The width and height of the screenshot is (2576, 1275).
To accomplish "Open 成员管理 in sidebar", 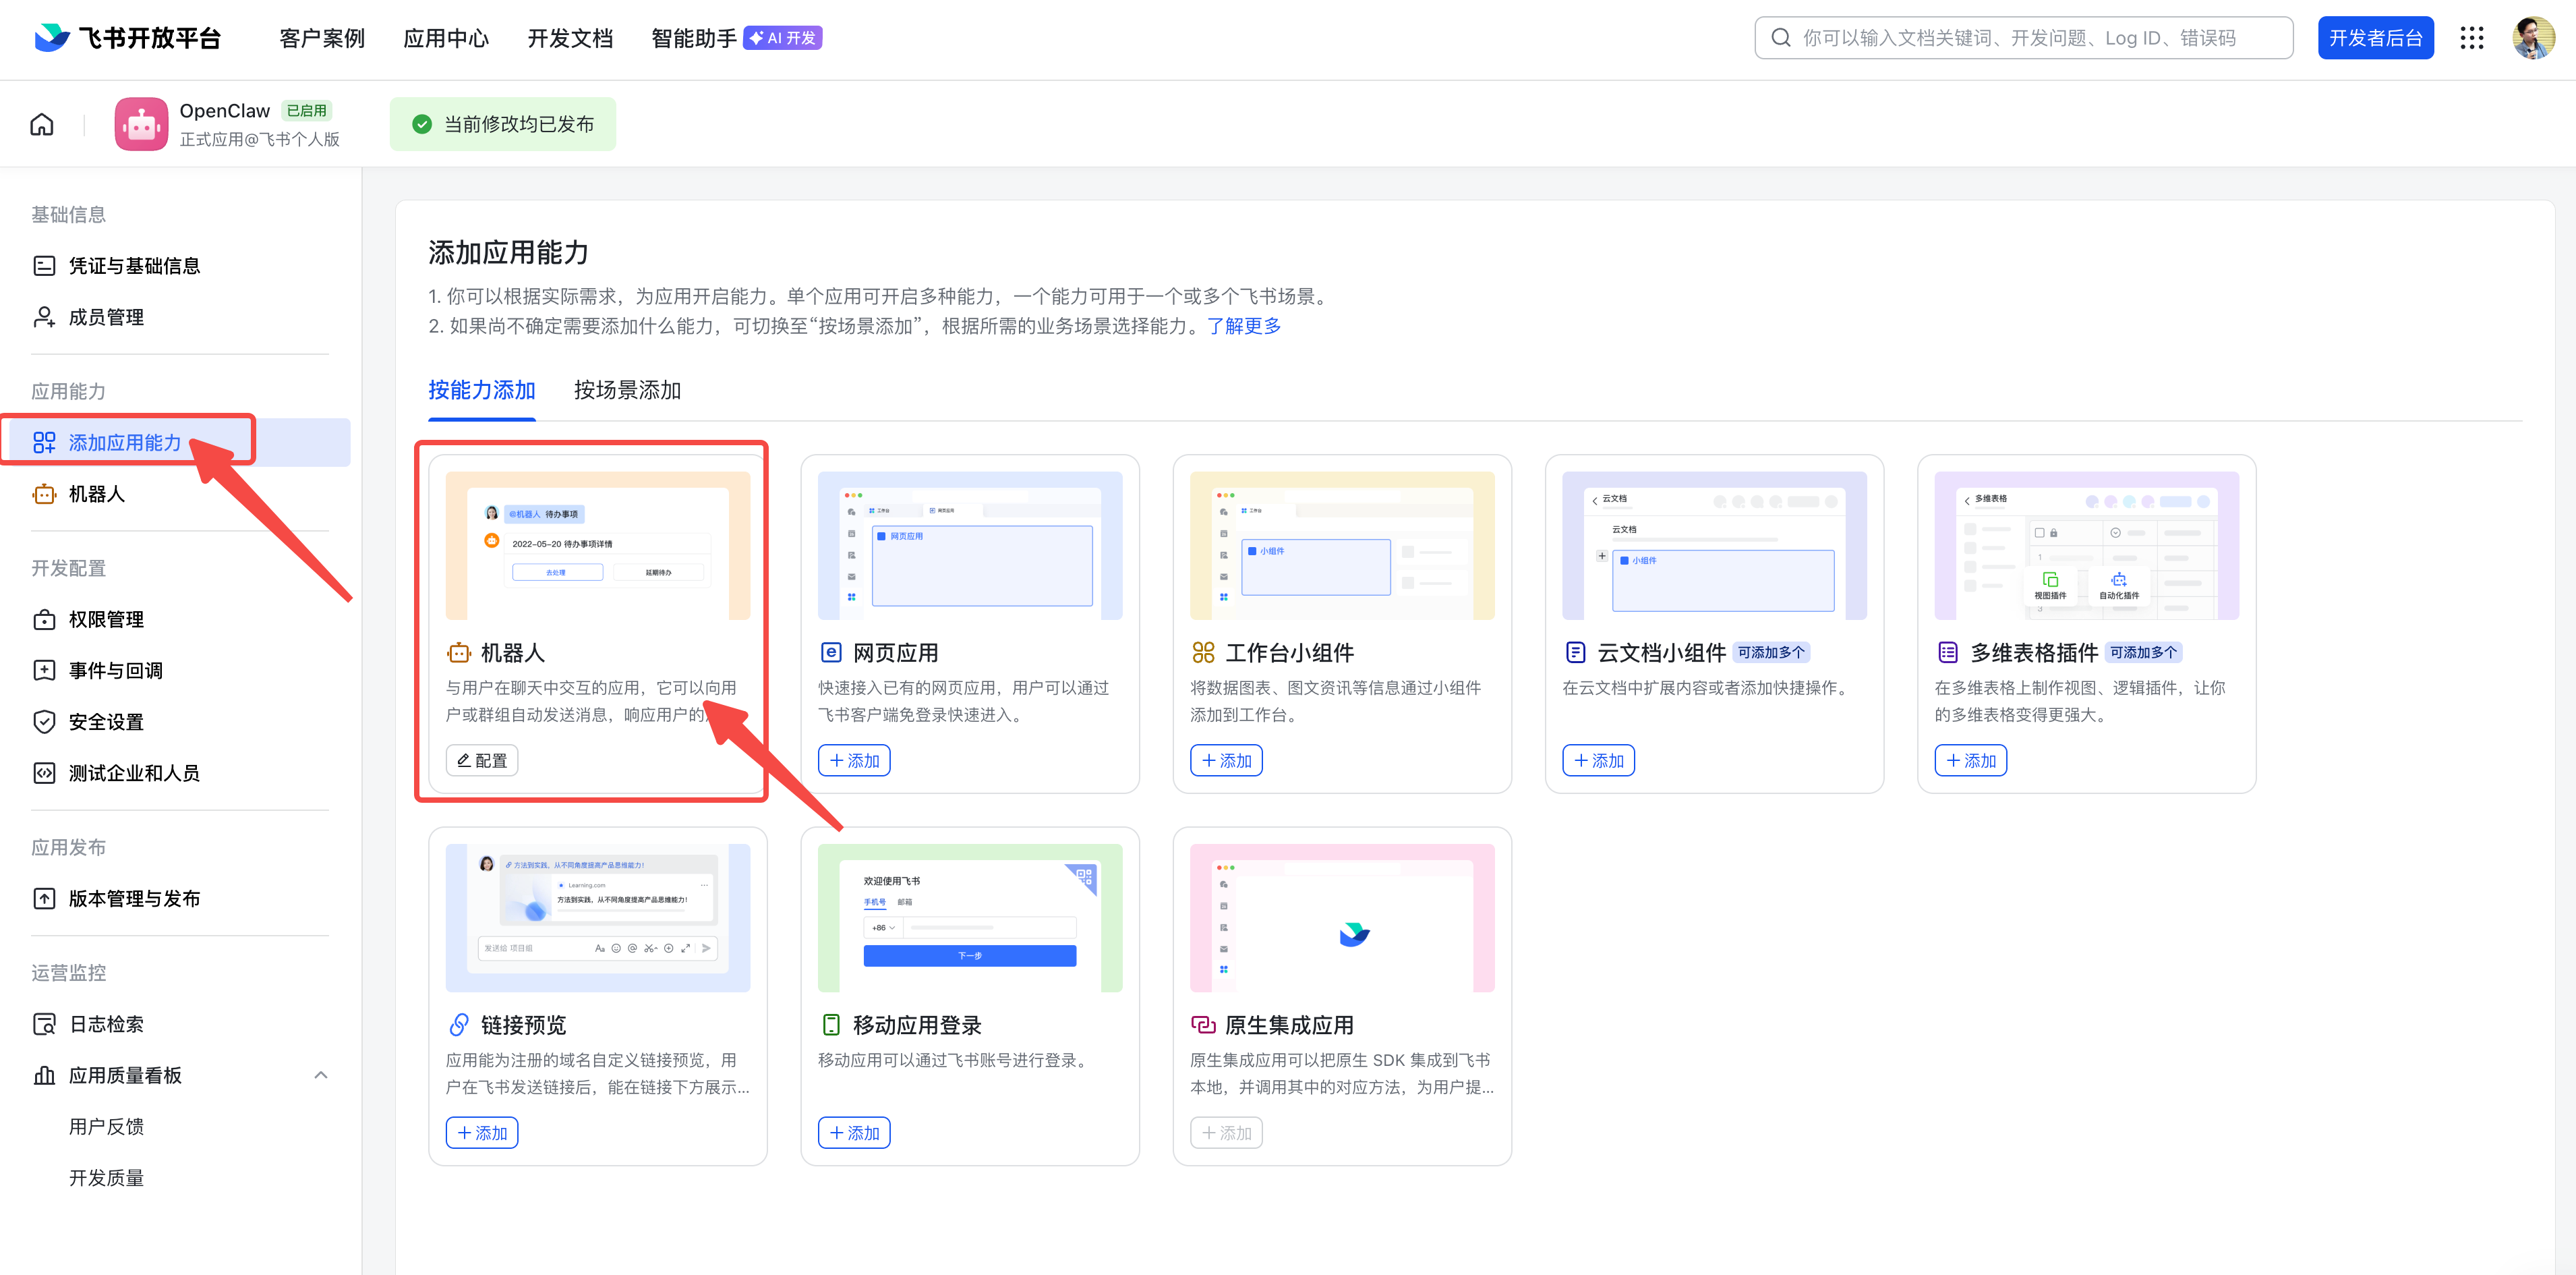I will pos(106,317).
